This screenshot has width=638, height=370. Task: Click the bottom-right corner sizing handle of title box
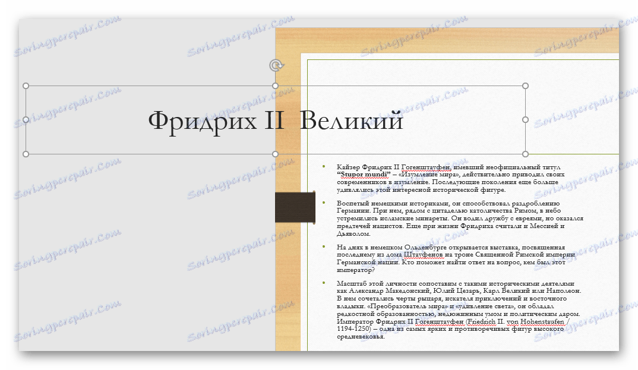pyautogui.click(x=525, y=154)
